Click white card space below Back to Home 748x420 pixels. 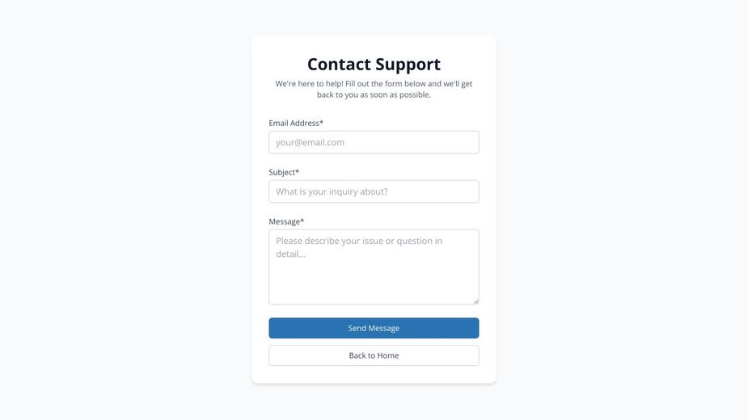374,375
